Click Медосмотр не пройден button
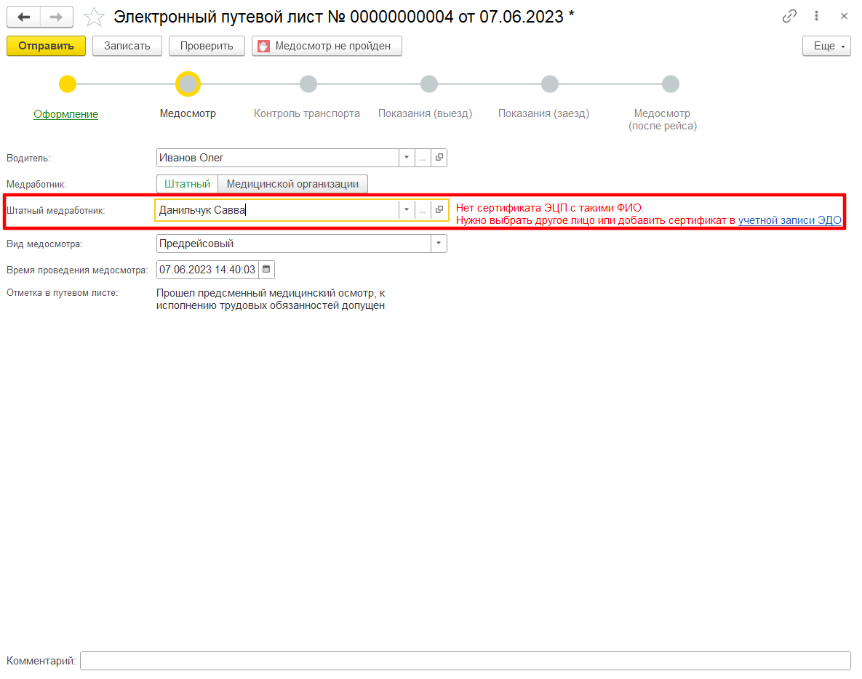 click(x=327, y=46)
